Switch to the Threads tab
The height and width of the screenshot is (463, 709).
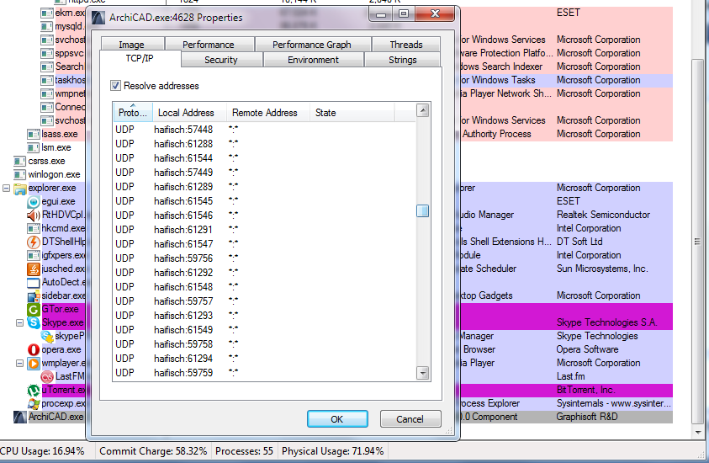point(406,45)
